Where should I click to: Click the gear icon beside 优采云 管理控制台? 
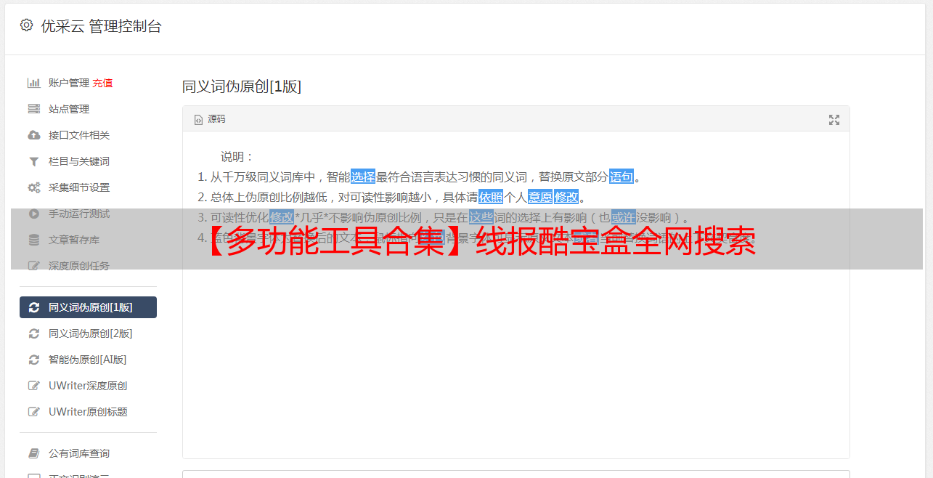(x=27, y=25)
